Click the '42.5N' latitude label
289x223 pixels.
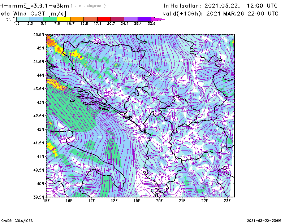click(39, 116)
